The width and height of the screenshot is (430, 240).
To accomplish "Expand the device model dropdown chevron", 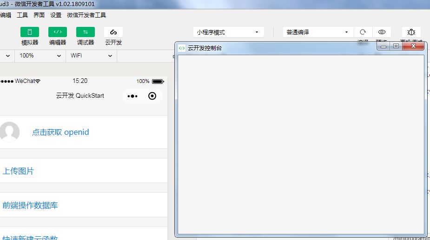I will point(8,56).
